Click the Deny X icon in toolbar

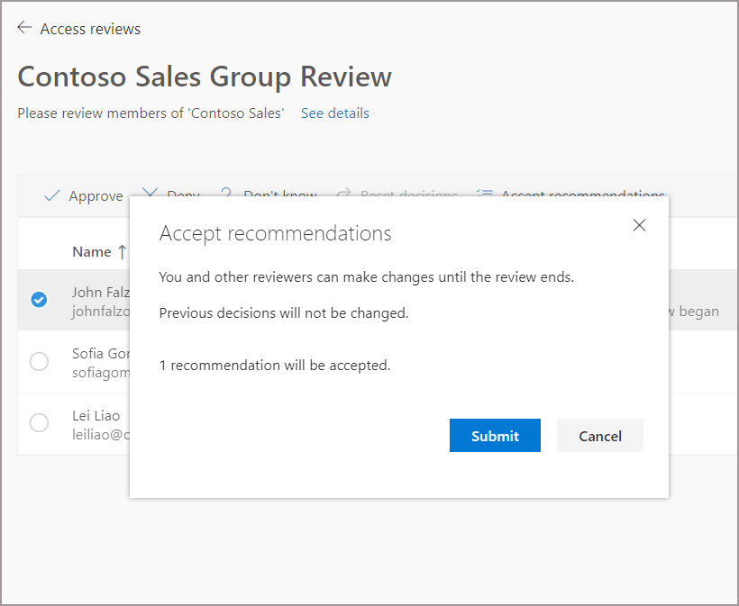point(150,194)
